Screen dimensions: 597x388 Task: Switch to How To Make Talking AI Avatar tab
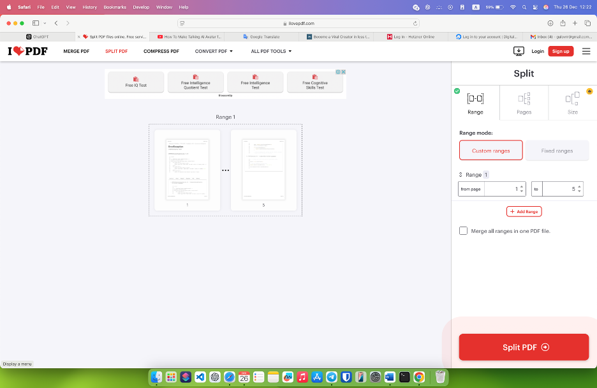(x=188, y=37)
